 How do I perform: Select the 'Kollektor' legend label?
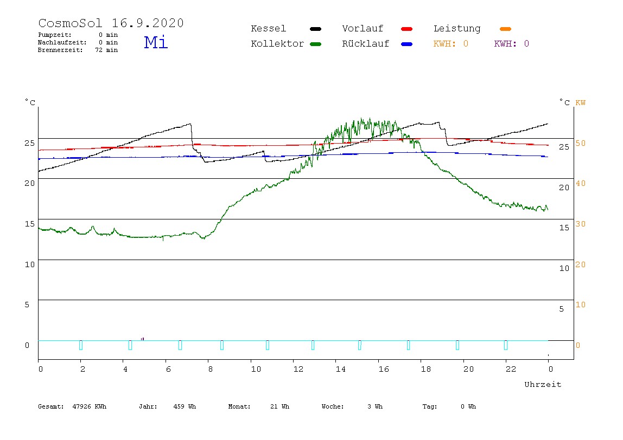click(x=277, y=44)
